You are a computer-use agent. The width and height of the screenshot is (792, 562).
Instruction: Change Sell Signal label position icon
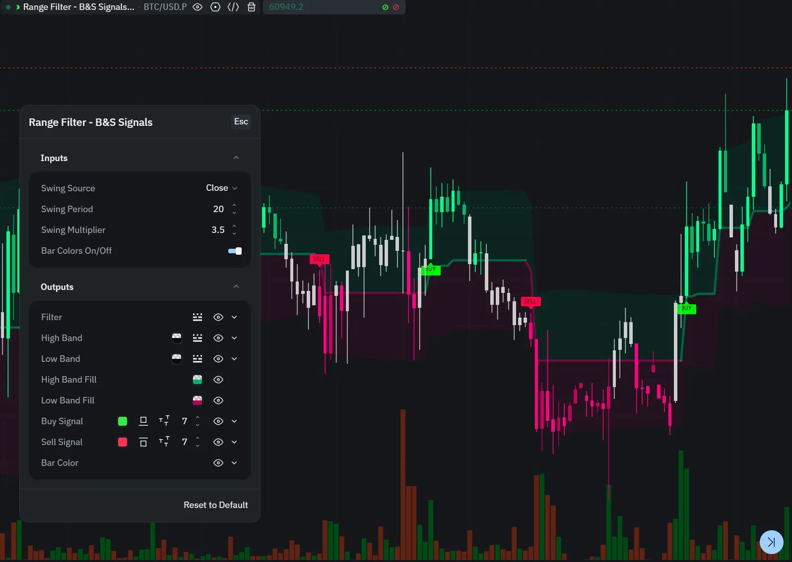[x=143, y=442]
